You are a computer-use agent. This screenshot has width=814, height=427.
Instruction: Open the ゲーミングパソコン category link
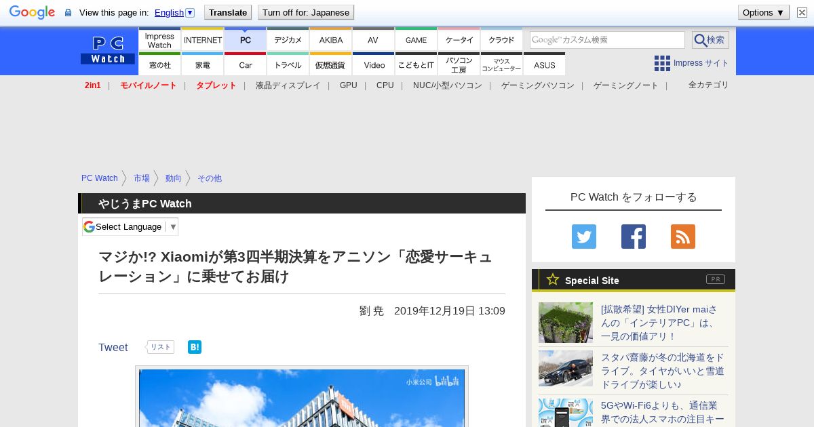(x=538, y=85)
